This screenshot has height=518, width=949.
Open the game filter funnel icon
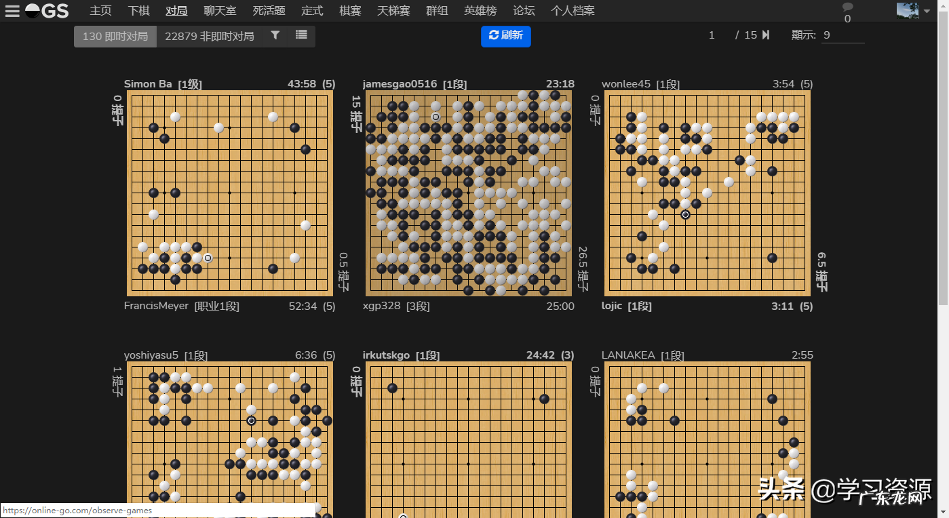275,35
